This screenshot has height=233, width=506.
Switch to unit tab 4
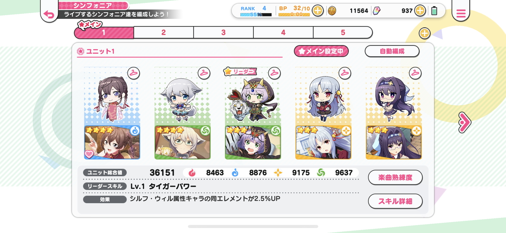283,32
